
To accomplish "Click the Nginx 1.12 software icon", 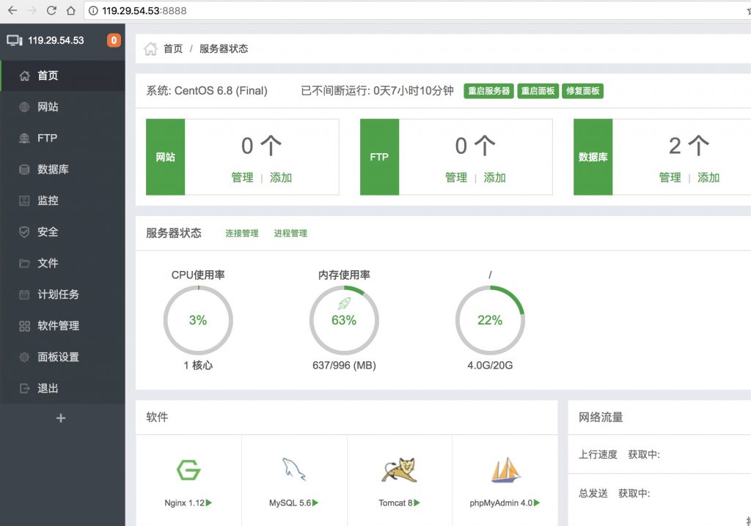I will click(188, 470).
